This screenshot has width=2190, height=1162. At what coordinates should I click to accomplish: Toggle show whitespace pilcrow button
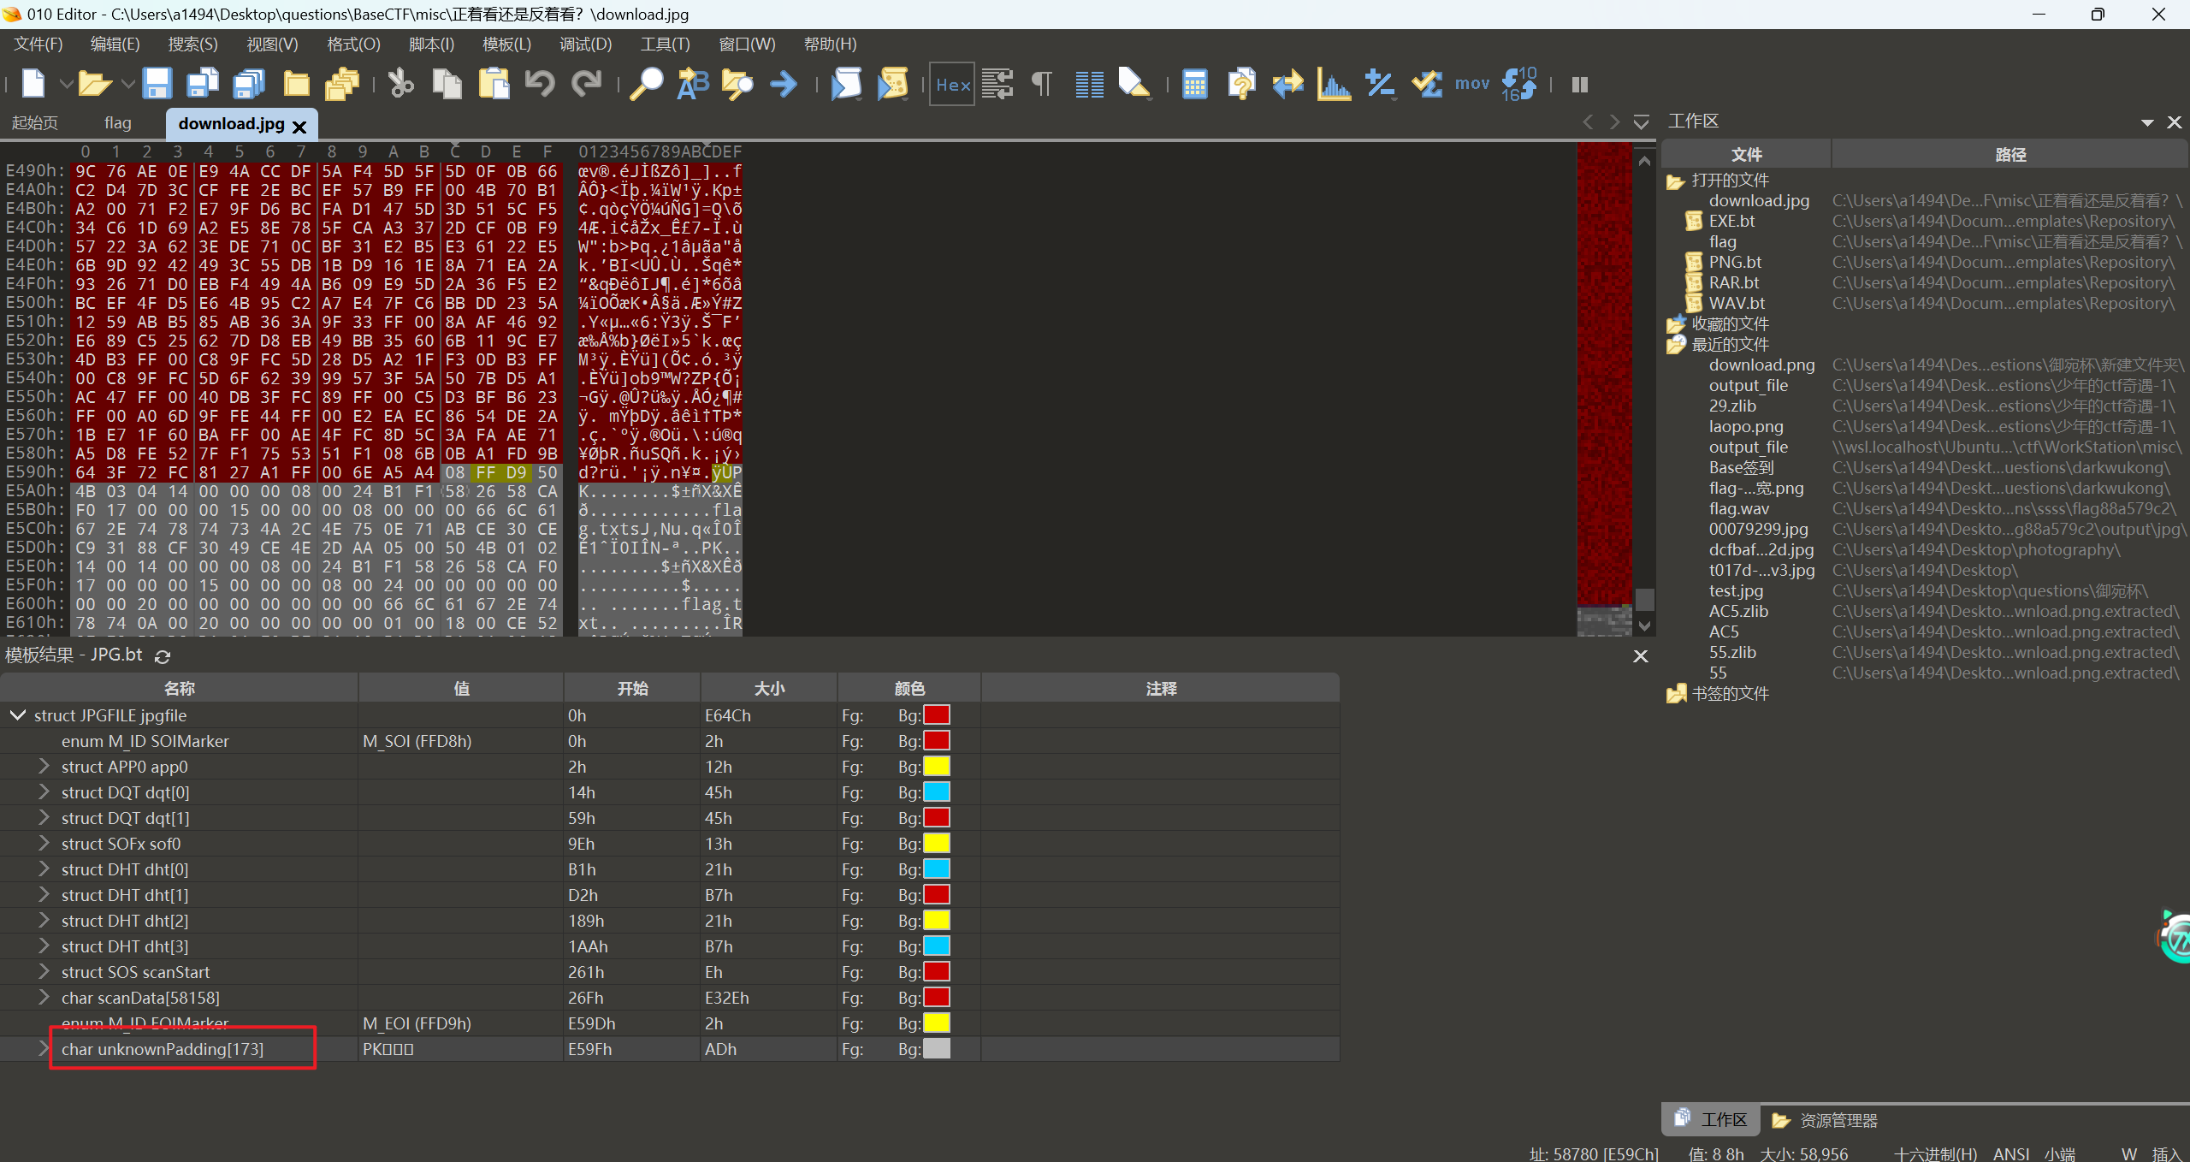(1042, 84)
